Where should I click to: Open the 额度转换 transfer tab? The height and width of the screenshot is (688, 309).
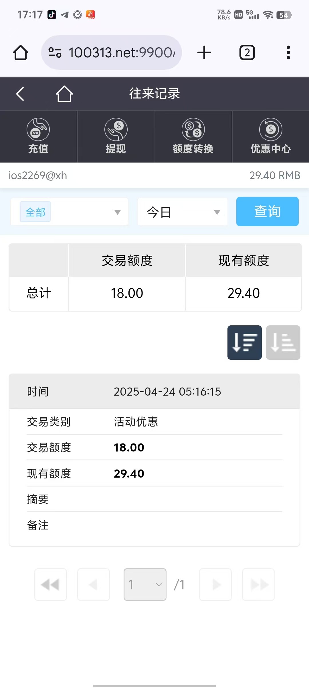193,136
